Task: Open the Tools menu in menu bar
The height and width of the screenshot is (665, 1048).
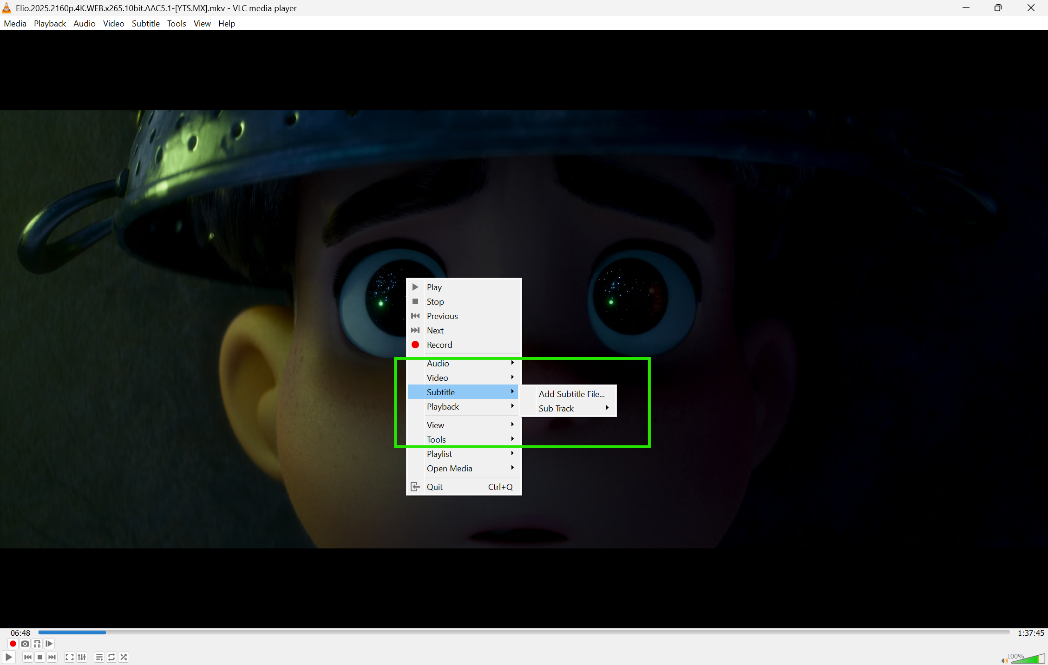Action: [x=177, y=23]
